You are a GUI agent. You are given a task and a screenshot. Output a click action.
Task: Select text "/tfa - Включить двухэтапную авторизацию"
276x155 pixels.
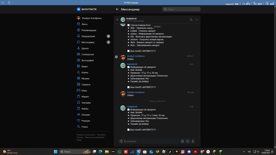pyautogui.click(x=151, y=37)
